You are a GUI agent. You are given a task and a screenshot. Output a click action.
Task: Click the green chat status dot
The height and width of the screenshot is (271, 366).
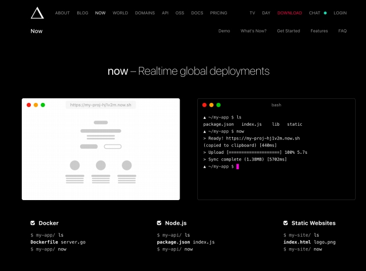[325, 13]
